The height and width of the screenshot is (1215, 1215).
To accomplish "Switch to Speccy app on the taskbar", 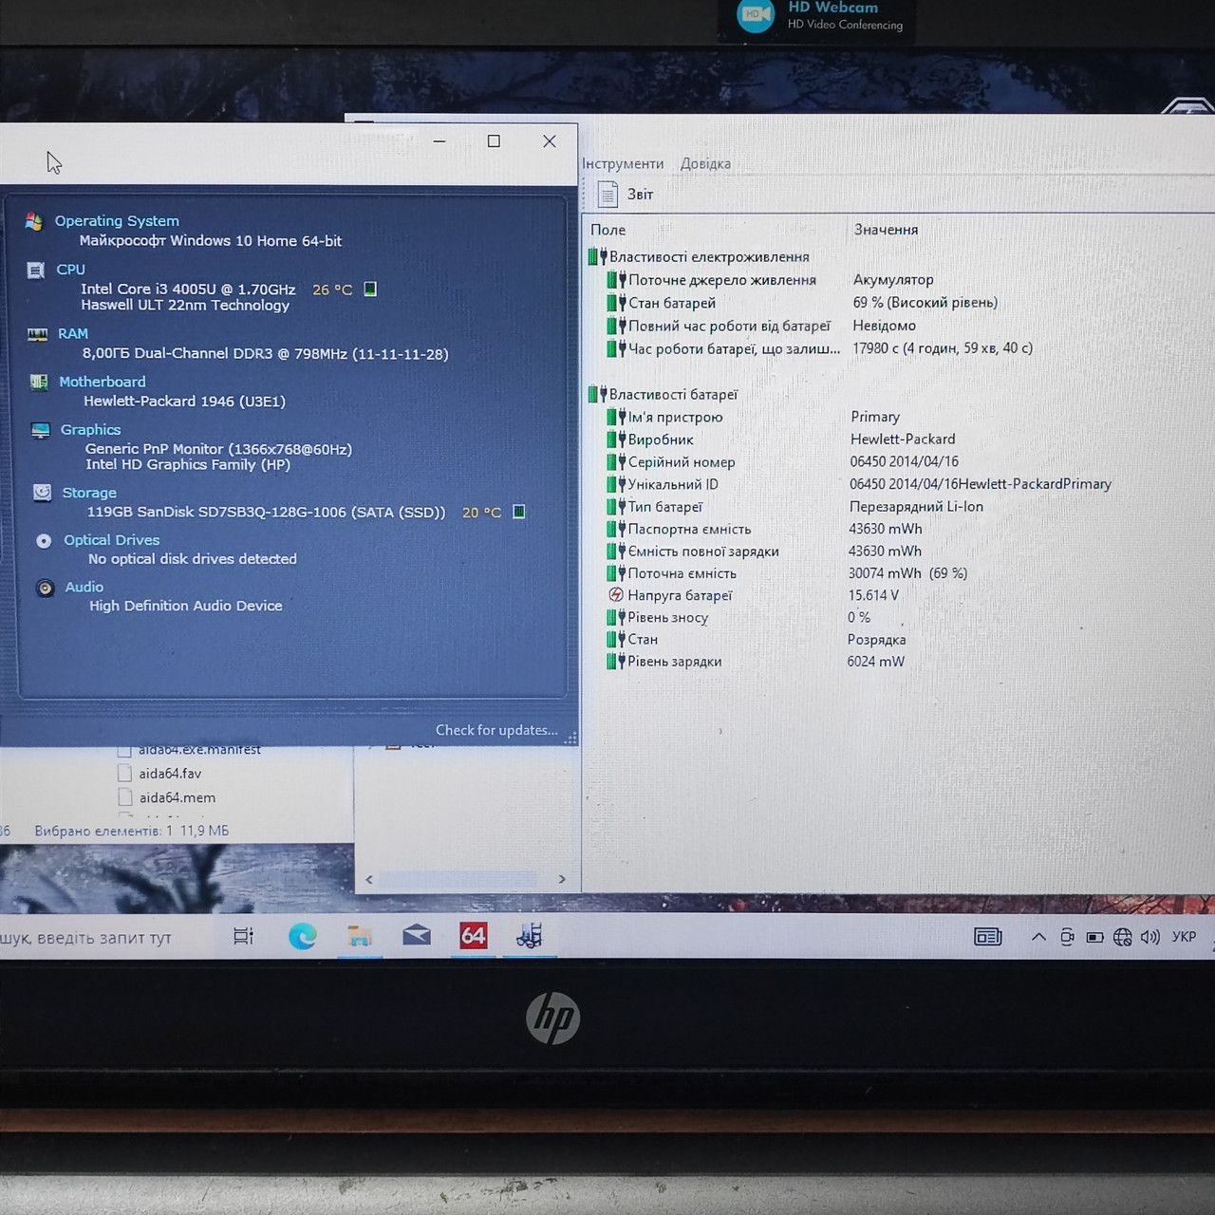I will point(530,937).
